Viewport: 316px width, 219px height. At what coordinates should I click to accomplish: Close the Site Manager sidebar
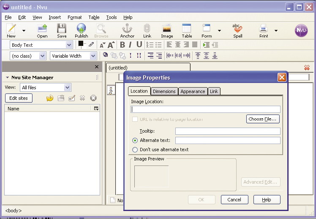97,67
